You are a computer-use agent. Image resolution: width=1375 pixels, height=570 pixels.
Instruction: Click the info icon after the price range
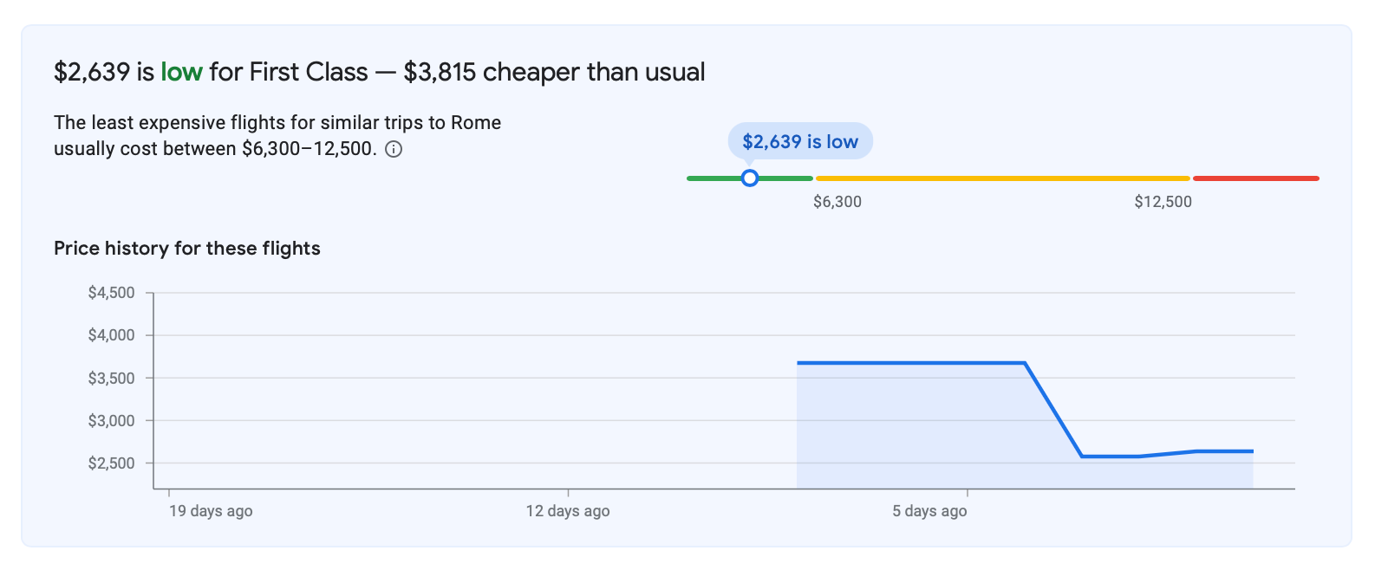coord(394,149)
